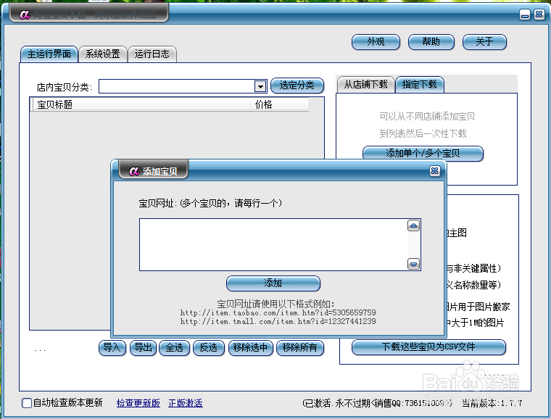Click the taobao example URL text

(x=278, y=312)
